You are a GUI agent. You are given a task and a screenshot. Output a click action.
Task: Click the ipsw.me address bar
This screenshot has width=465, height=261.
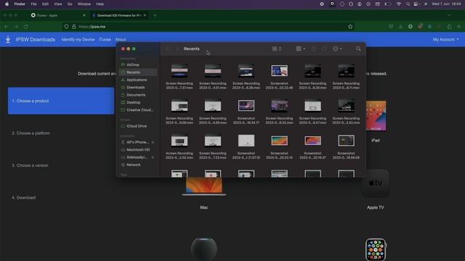point(208,27)
